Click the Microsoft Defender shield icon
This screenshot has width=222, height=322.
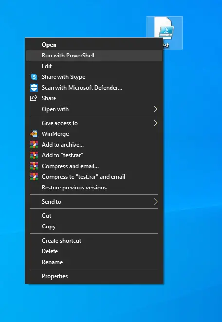tap(34, 88)
